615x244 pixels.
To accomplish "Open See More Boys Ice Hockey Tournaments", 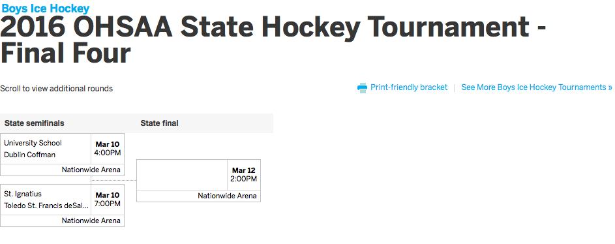I will click(x=537, y=87).
